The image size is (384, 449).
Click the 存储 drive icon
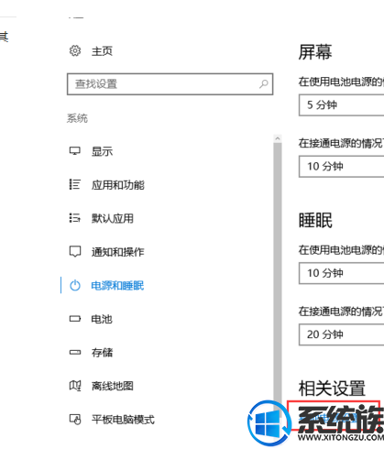75,353
